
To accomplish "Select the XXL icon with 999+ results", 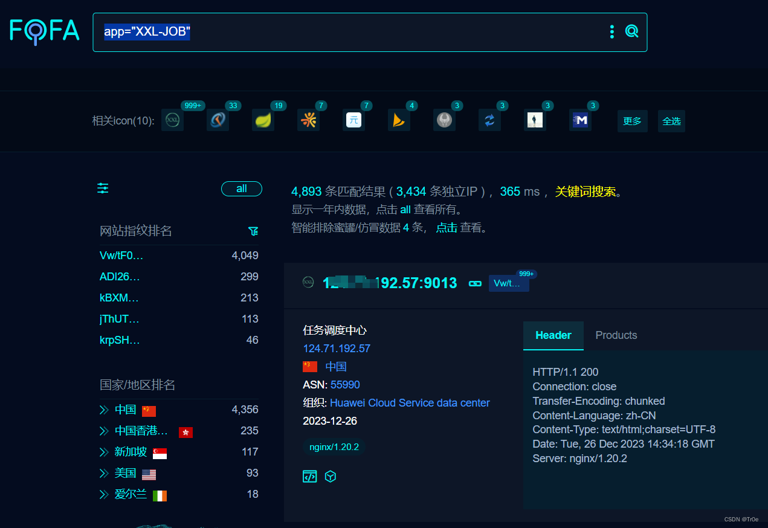I will 173,120.
